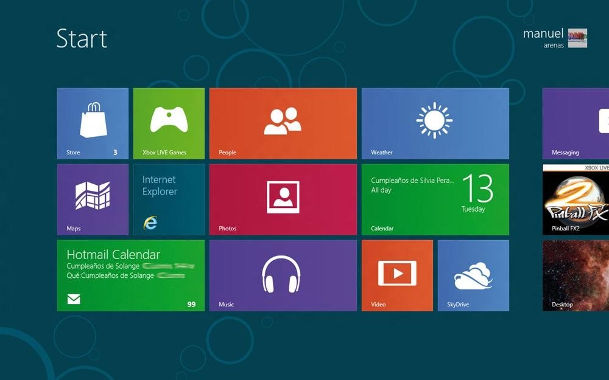
Task: Open the Store shopping bag tile
Action: click(93, 123)
